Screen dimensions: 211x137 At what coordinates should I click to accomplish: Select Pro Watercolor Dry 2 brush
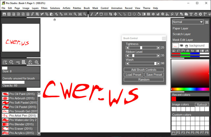pyautogui.click(x=22, y=120)
